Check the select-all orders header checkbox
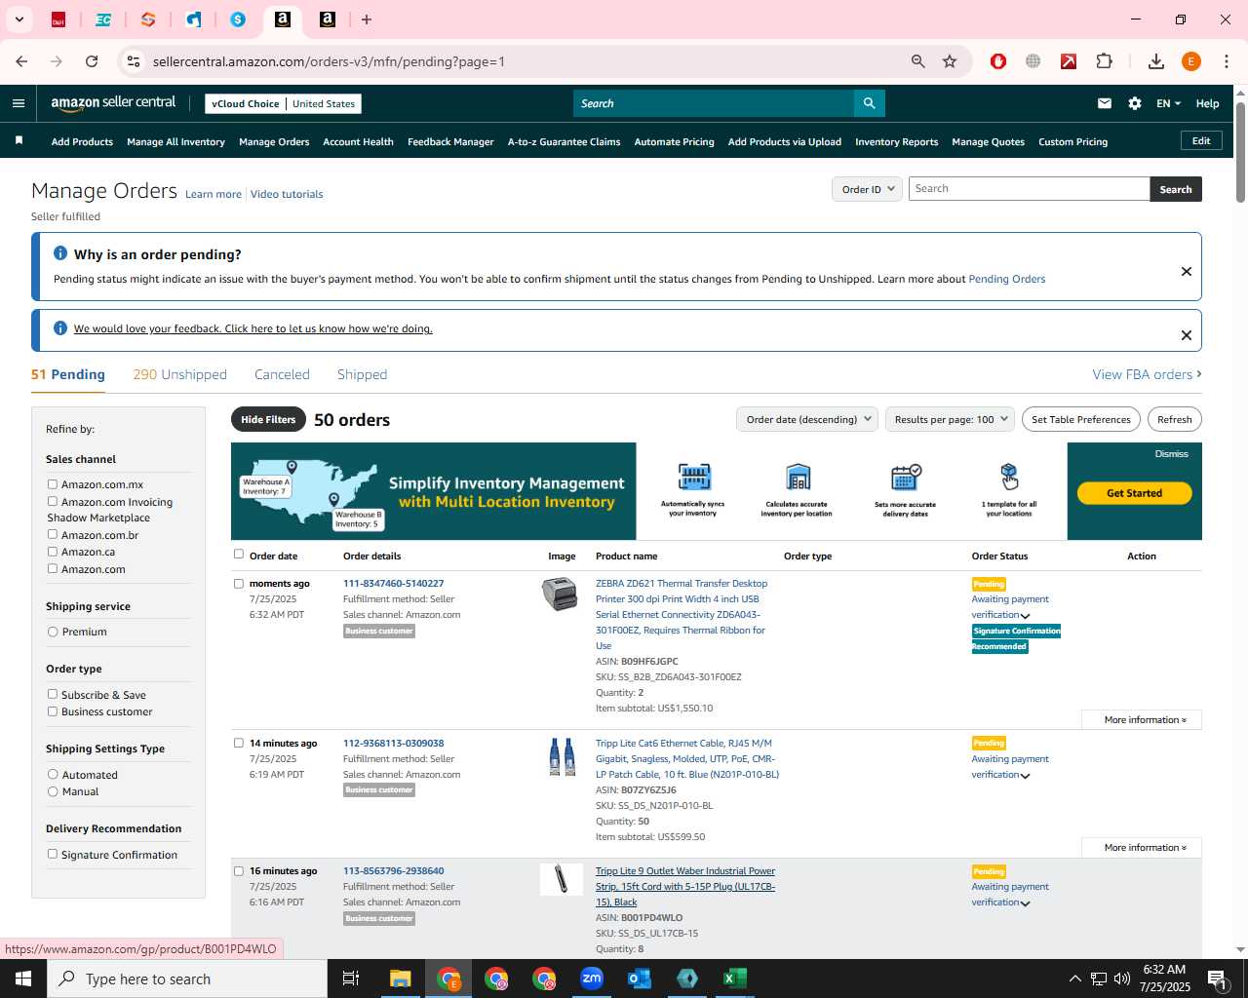Image resolution: width=1248 pixels, height=998 pixels. (x=239, y=555)
